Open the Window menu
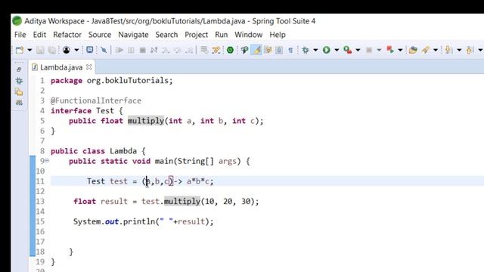 (249, 35)
